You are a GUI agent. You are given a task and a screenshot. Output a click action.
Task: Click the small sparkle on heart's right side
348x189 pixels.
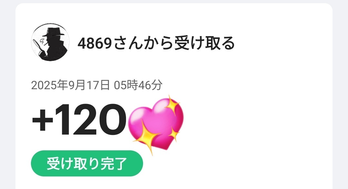pyautogui.click(x=174, y=133)
